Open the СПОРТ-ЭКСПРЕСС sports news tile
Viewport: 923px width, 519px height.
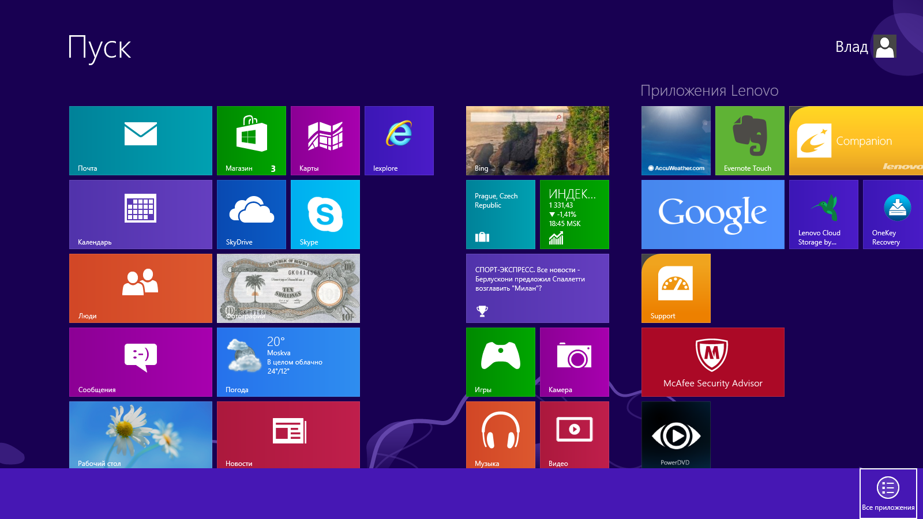pos(538,288)
